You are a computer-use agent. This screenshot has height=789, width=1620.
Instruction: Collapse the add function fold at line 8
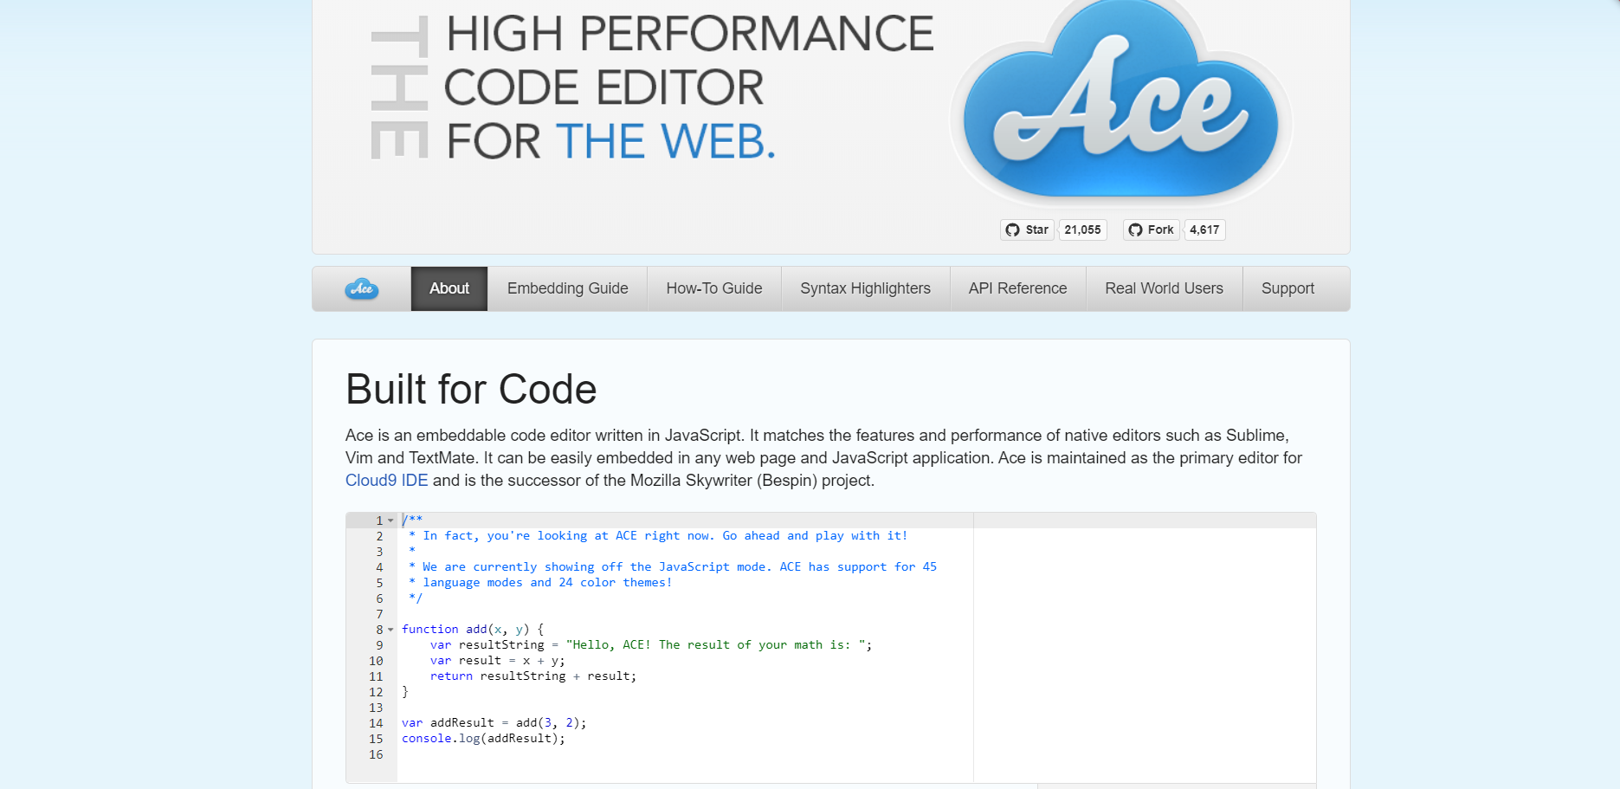click(x=391, y=630)
